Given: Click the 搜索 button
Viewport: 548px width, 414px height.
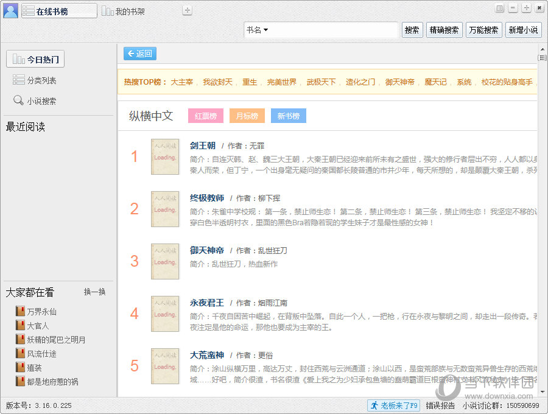Looking at the screenshot, I should click(412, 30).
